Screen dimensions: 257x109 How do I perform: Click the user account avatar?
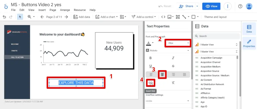[x=249, y=6]
